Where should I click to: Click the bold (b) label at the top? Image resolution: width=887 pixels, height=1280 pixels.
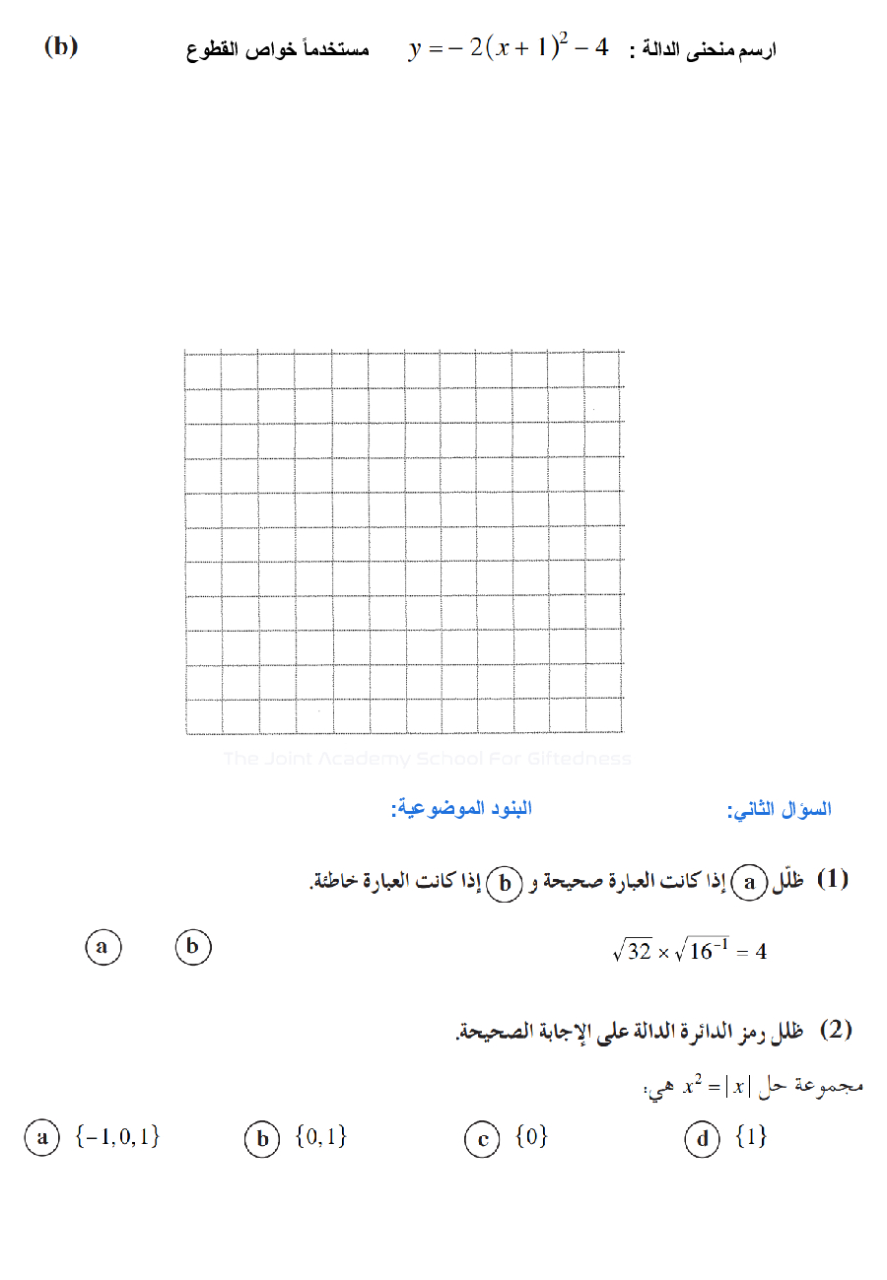pos(61,46)
